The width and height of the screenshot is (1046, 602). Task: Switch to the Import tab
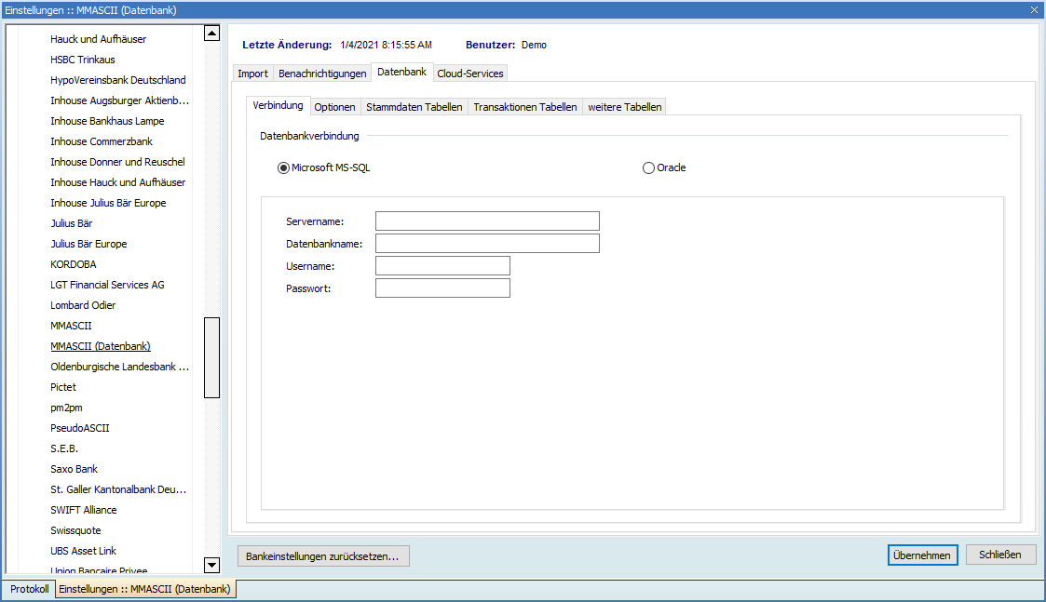(252, 74)
